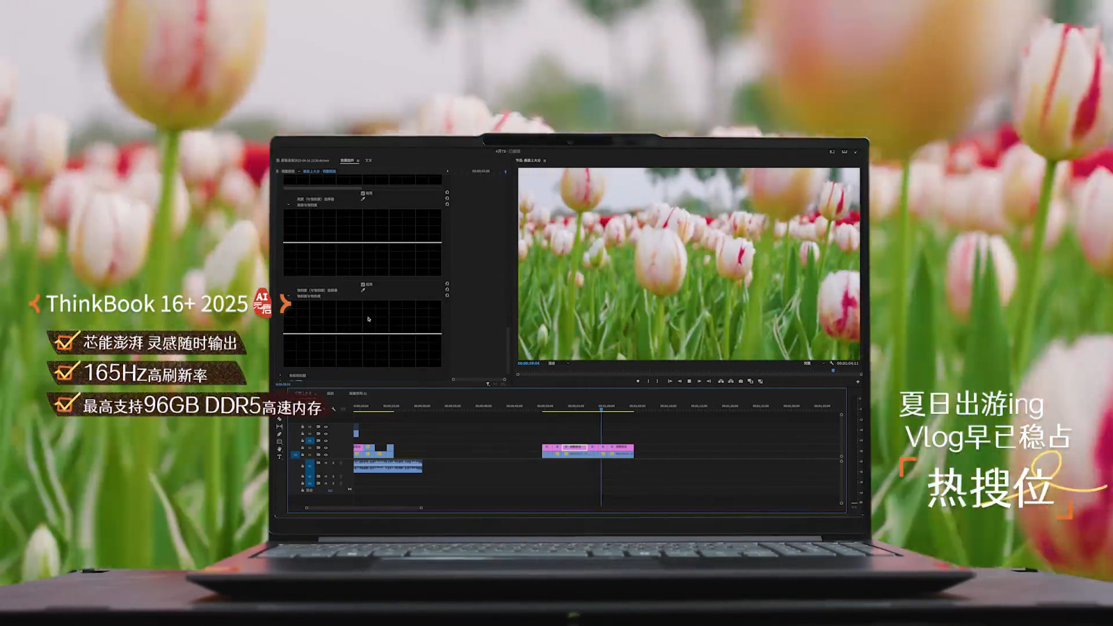Toggle V1 source patching indicator
This screenshot has width=1113, height=626.
point(296,455)
